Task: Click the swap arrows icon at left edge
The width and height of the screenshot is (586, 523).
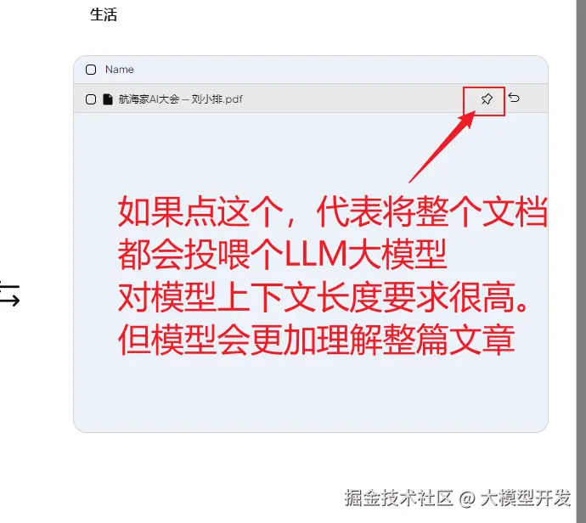Action: tap(9, 295)
